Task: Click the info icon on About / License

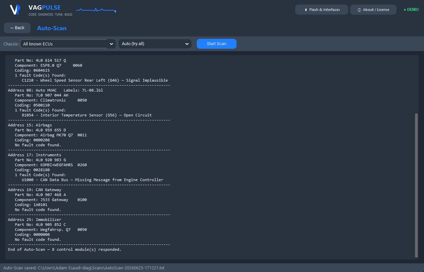Action: [x=359, y=10]
